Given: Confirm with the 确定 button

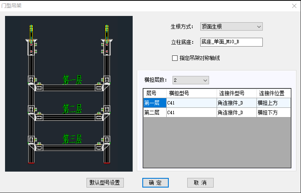Looking at the screenshot, I should (155, 183).
